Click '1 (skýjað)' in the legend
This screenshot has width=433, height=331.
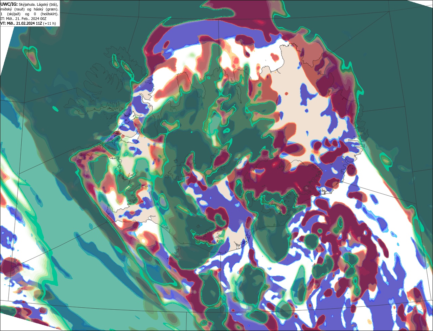10,14
